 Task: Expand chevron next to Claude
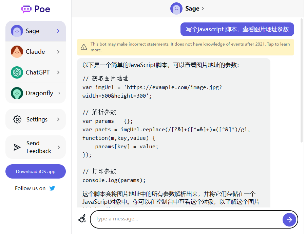[x=58, y=52]
